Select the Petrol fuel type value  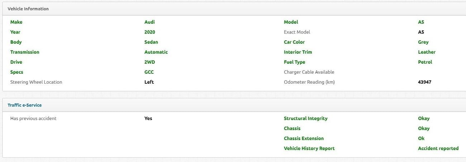(425, 62)
